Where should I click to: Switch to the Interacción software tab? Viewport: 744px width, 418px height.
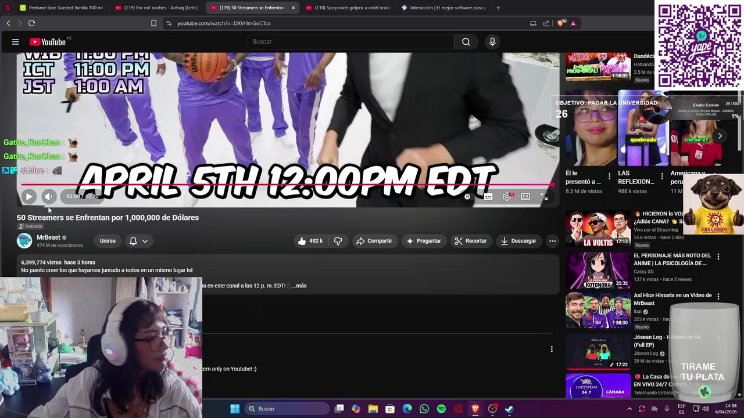click(443, 8)
